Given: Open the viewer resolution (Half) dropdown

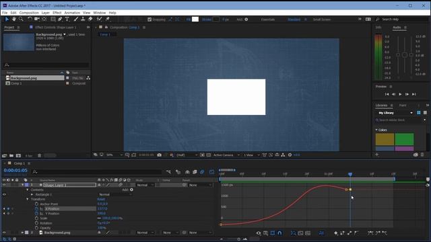Looking at the screenshot, I should pos(187,155).
